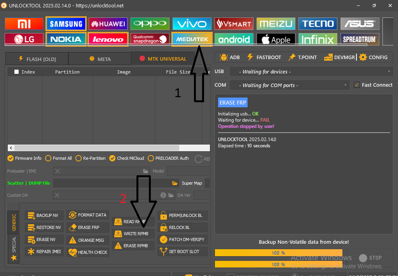Screen dimensions: 398x276
Task: Open ADB tool with bug icon
Action: pos(230,57)
